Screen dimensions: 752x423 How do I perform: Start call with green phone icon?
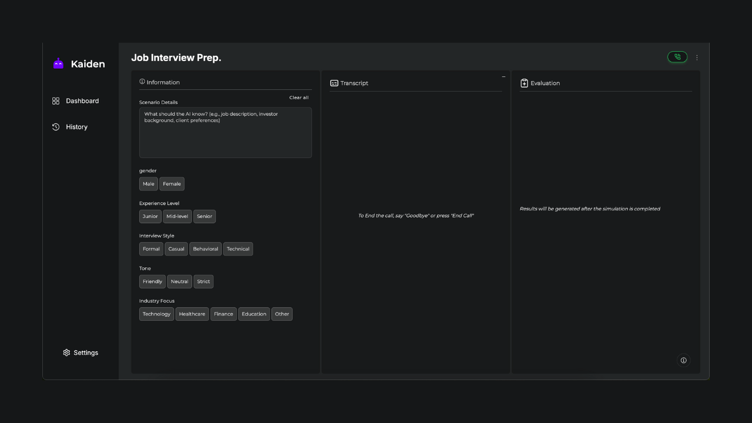coord(677,57)
